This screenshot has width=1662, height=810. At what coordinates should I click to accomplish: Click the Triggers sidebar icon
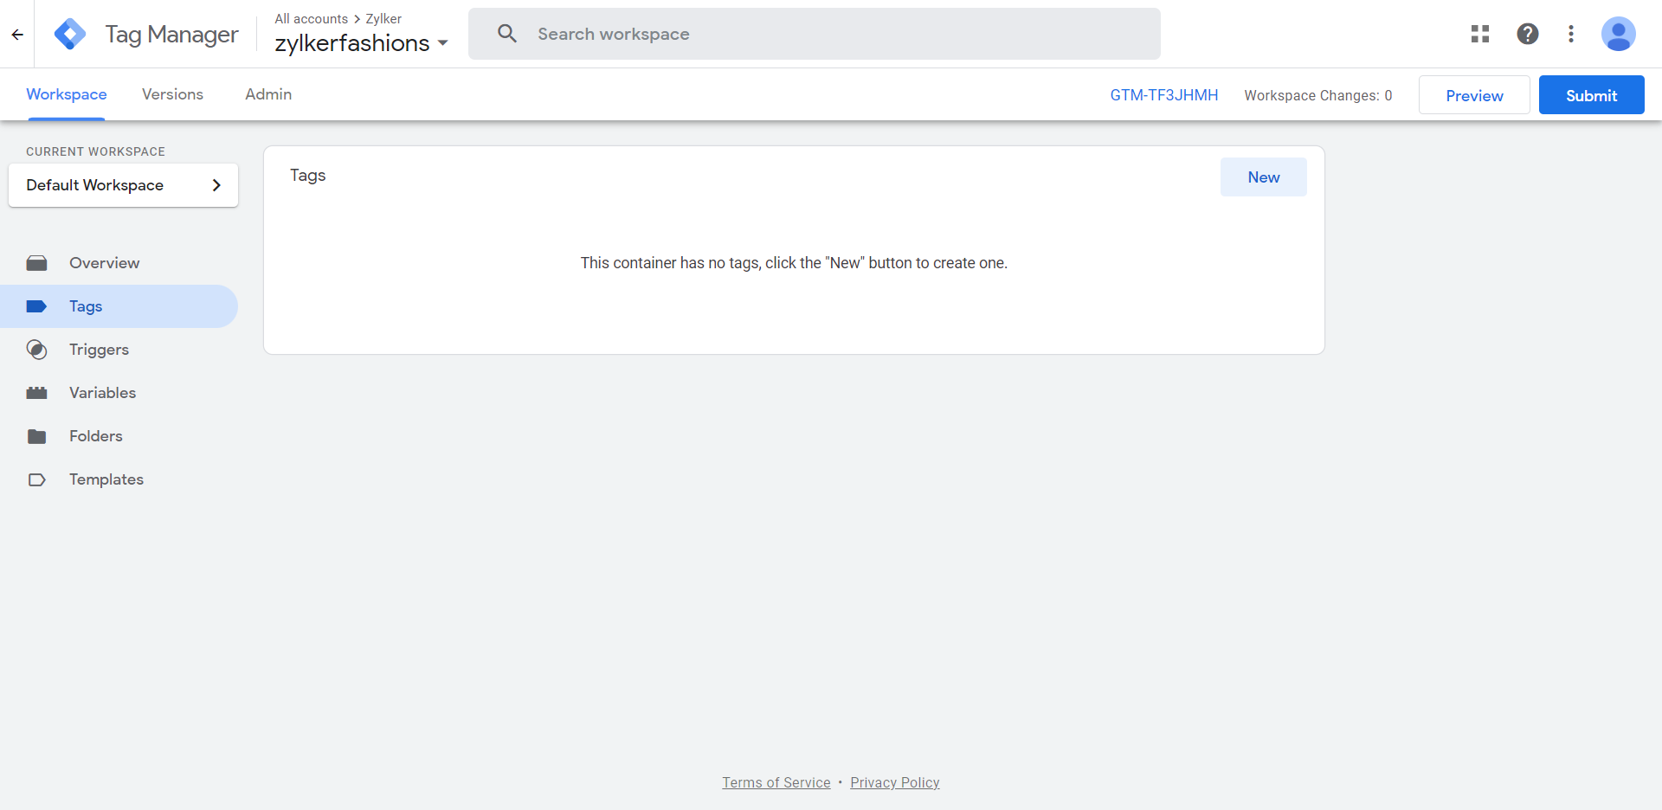tap(36, 350)
